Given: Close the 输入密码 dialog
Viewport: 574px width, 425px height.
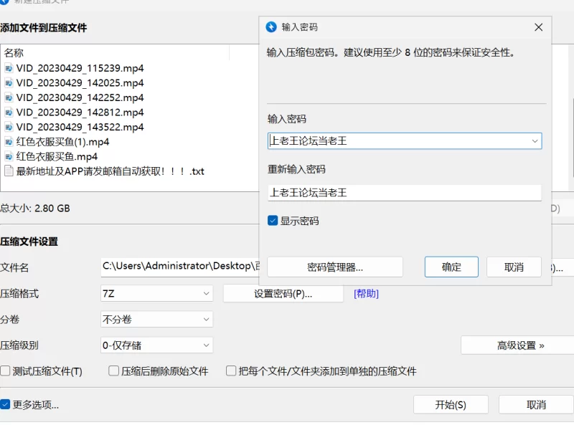Looking at the screenshot, I should point(538,27).
